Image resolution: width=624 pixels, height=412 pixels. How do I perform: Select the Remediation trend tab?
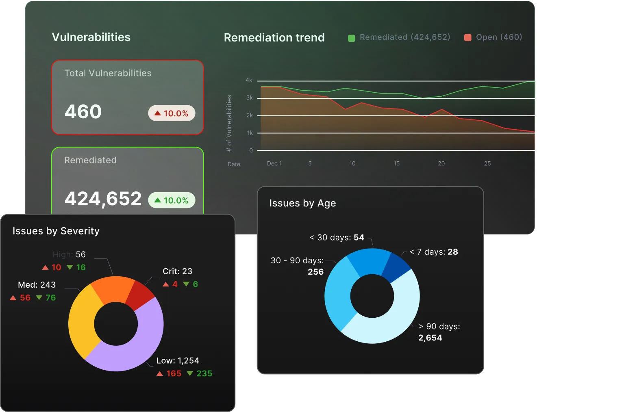coord(274,37)
